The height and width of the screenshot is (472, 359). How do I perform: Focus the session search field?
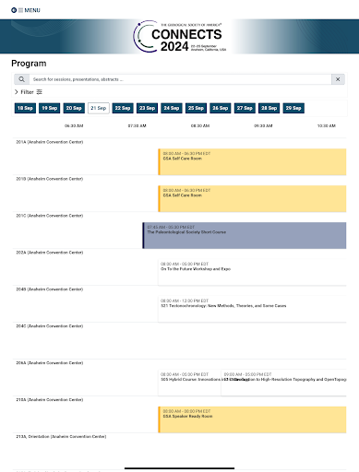[x=180, y=79]
